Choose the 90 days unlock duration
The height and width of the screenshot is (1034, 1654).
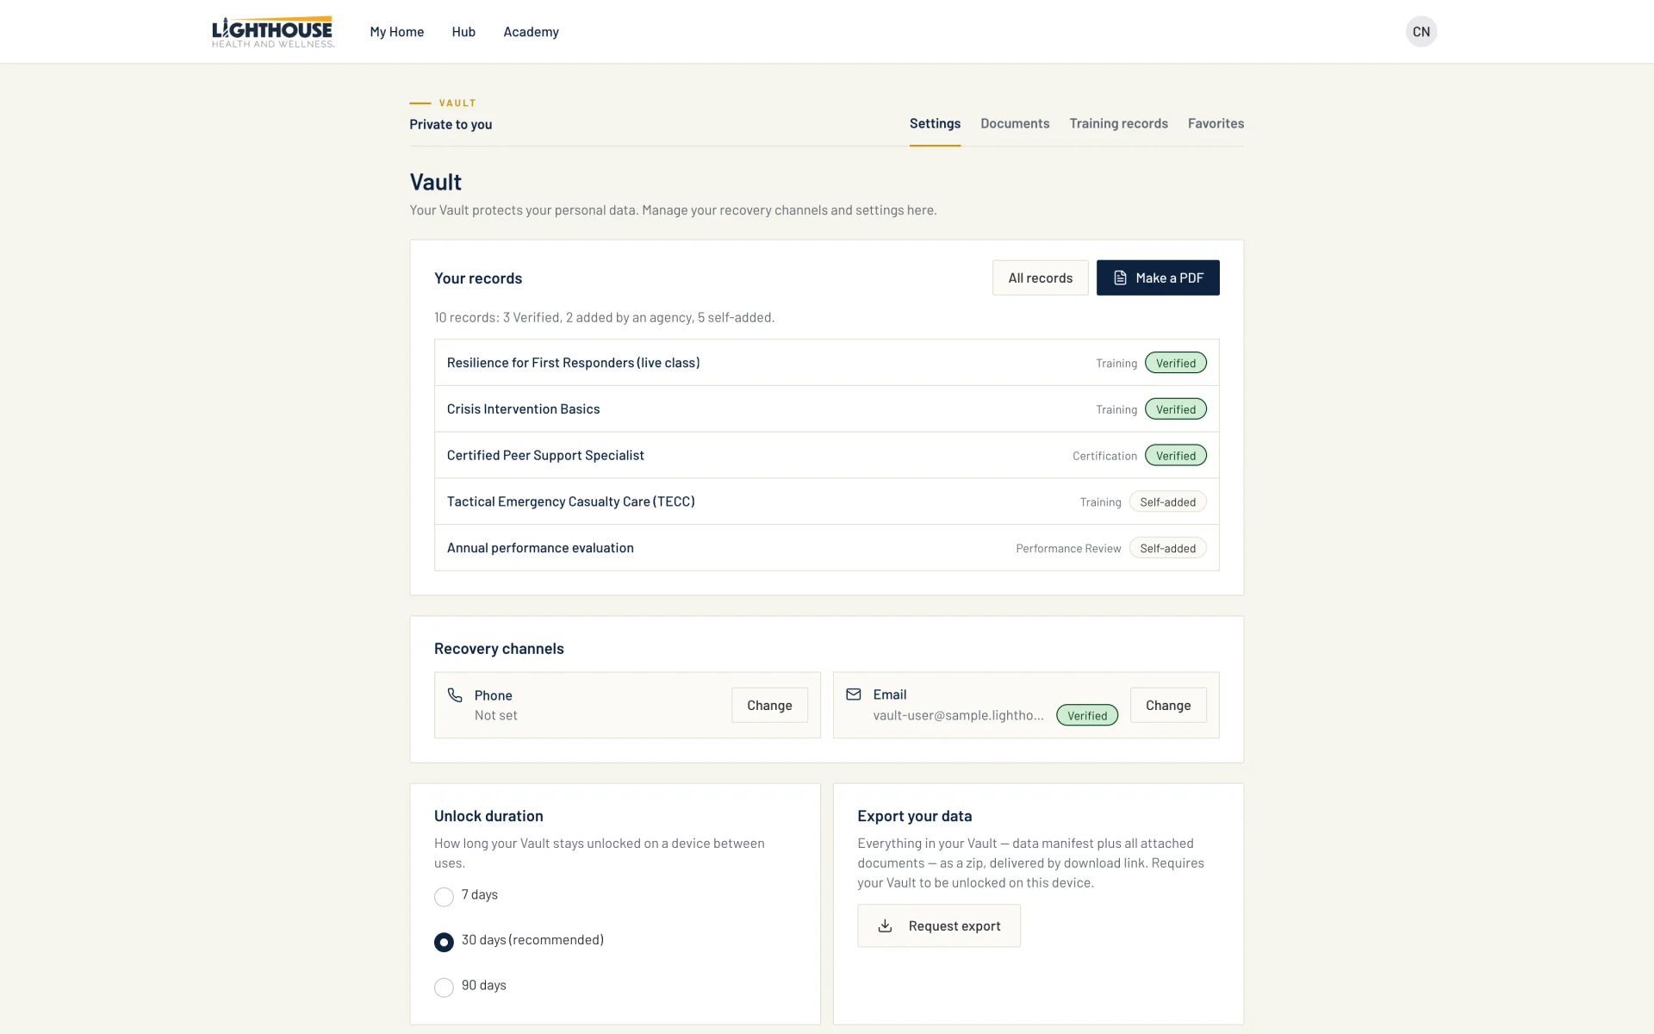coord(444,987)
